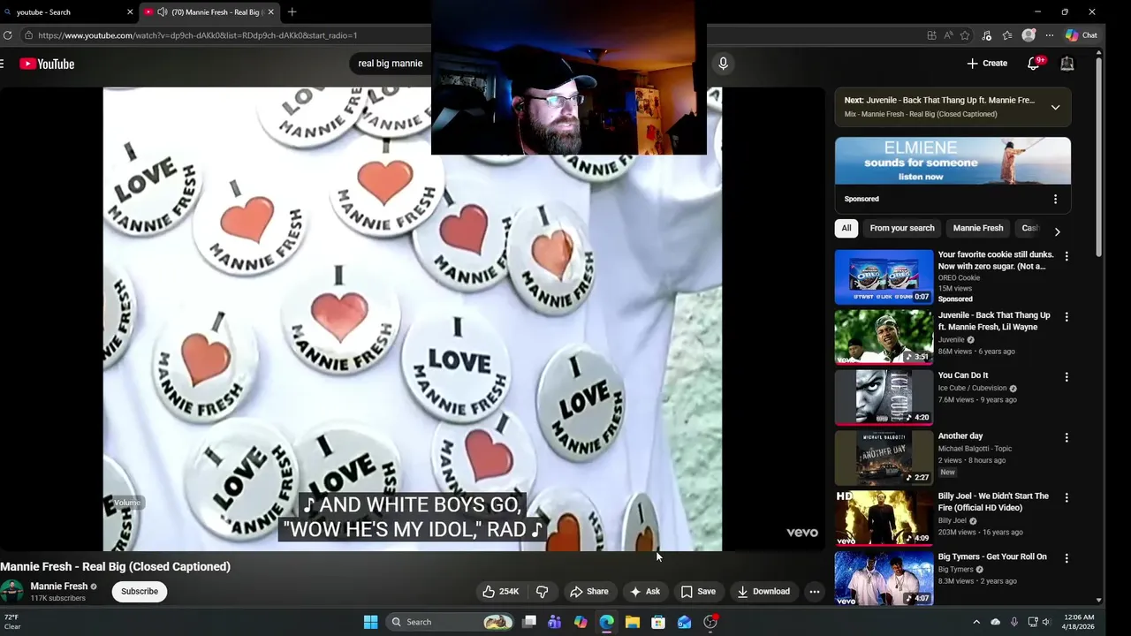Download the video
Screen dimensions: 1131x636
coord(763,592)
